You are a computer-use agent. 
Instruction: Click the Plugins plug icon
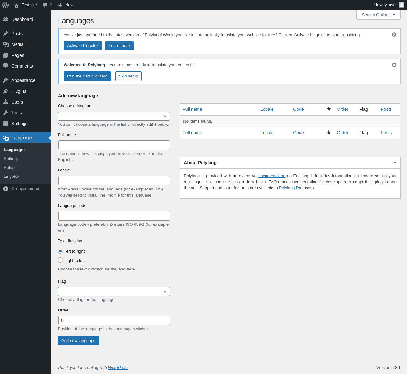point(6,91)
